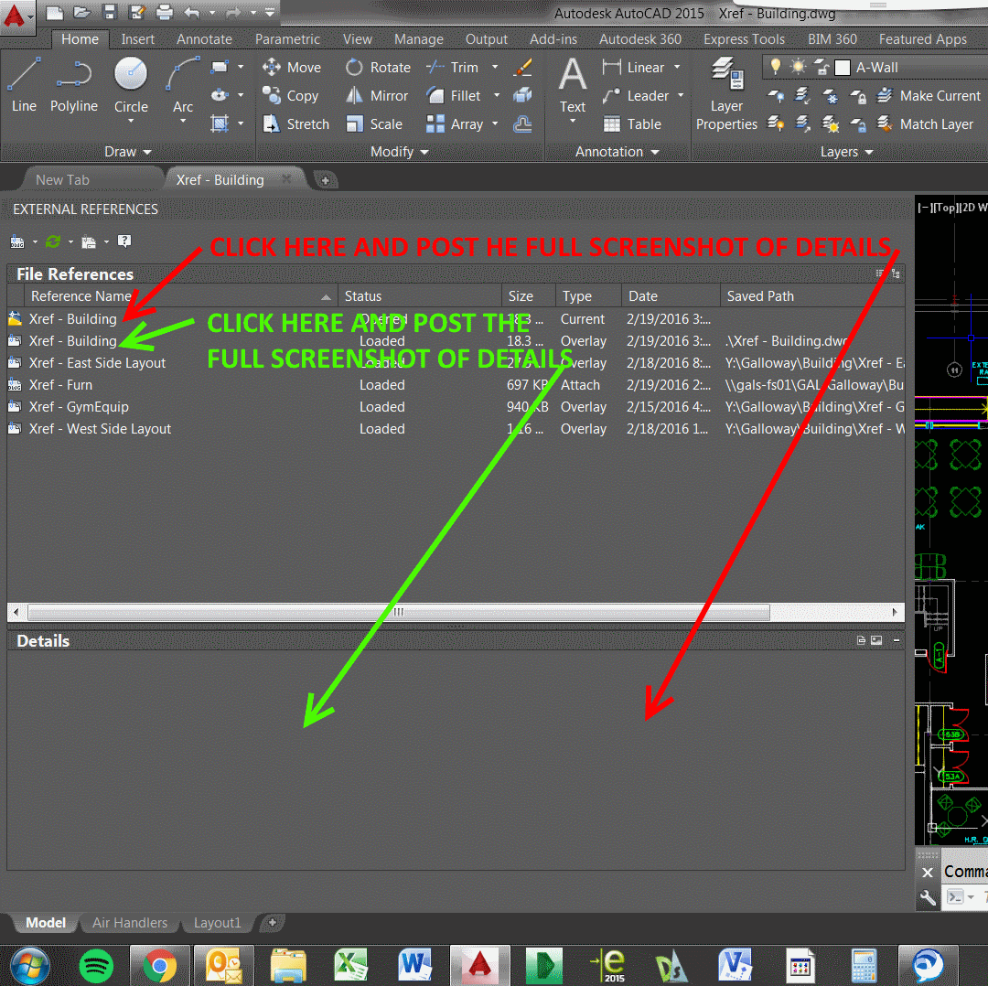Screen dimensions: 988x986
Task: Click the Stretch tool
Action: point(295,123)
